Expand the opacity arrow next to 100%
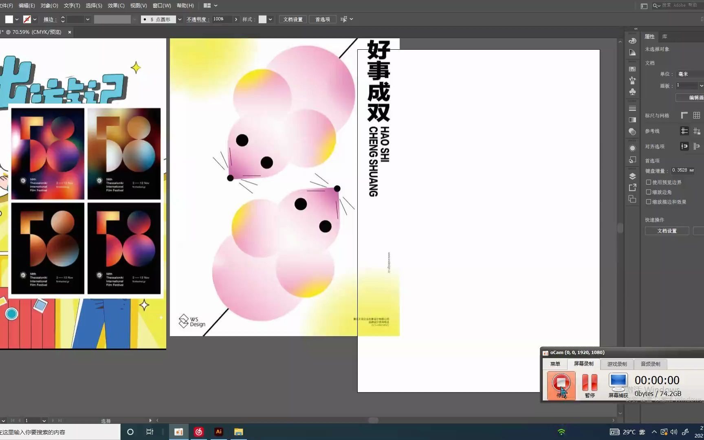 point(236,20)
